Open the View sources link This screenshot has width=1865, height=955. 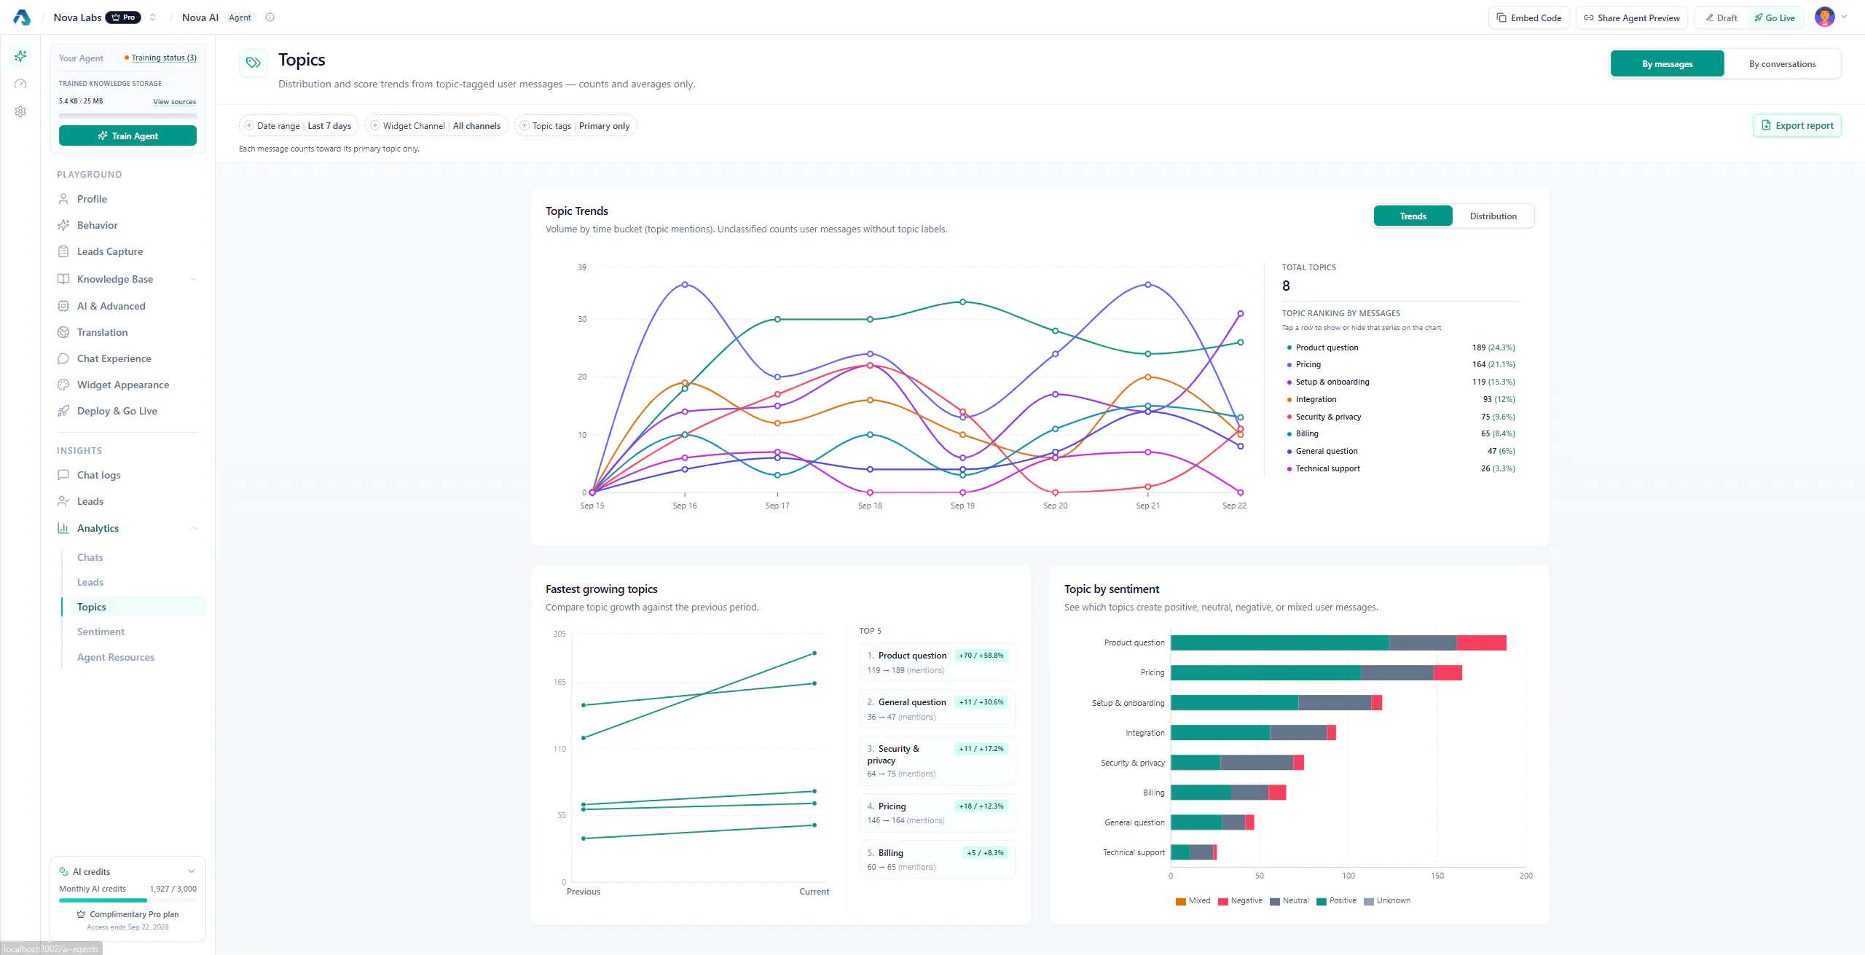coord(174,102)
